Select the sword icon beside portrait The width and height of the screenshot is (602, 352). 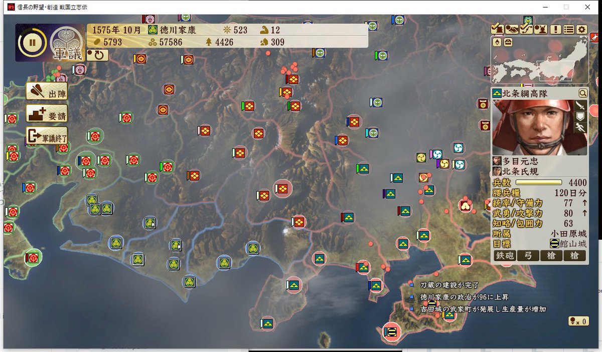point(581,105)
